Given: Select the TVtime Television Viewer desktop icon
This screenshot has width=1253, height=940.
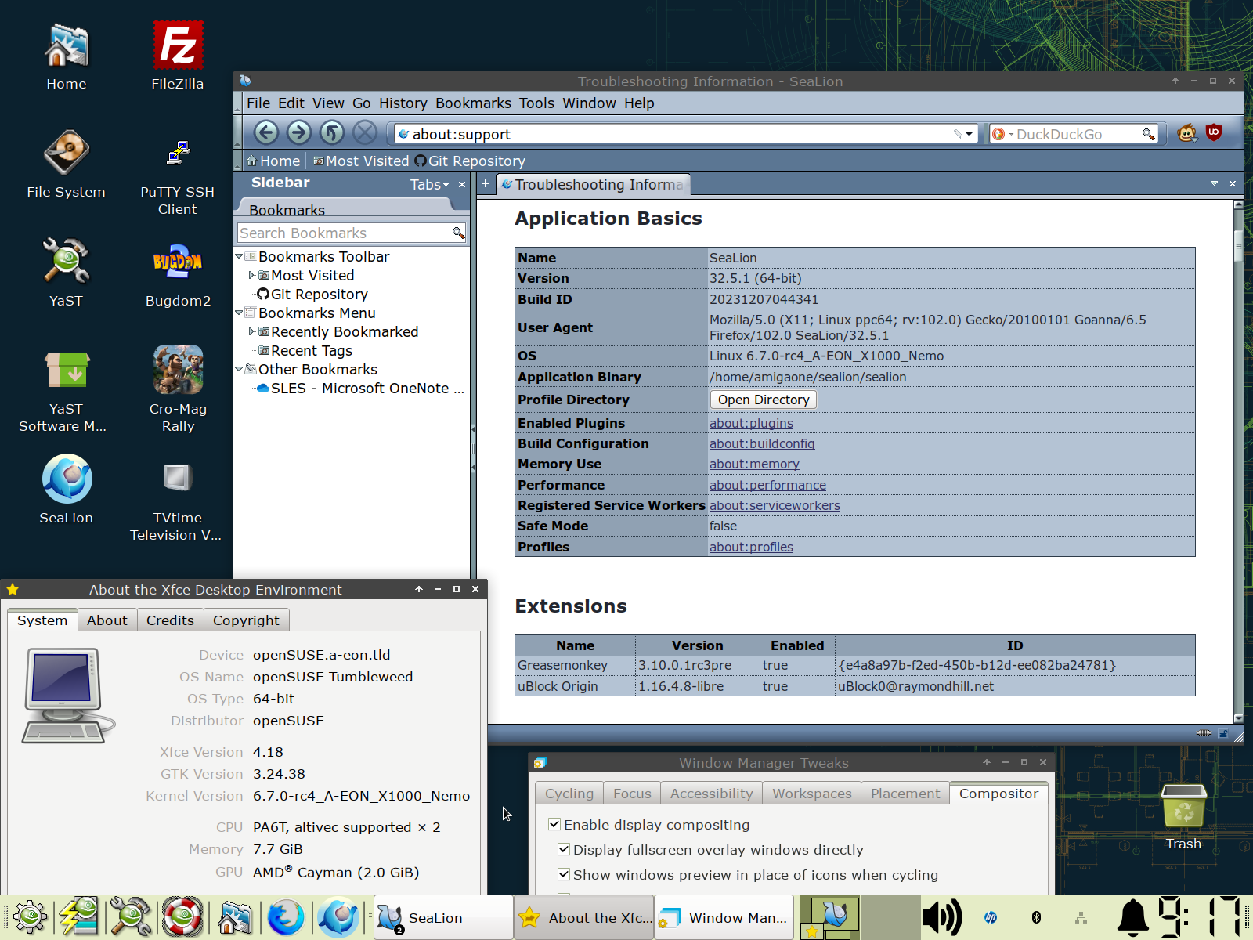Looking at the screenshot, I should [176, 501].
